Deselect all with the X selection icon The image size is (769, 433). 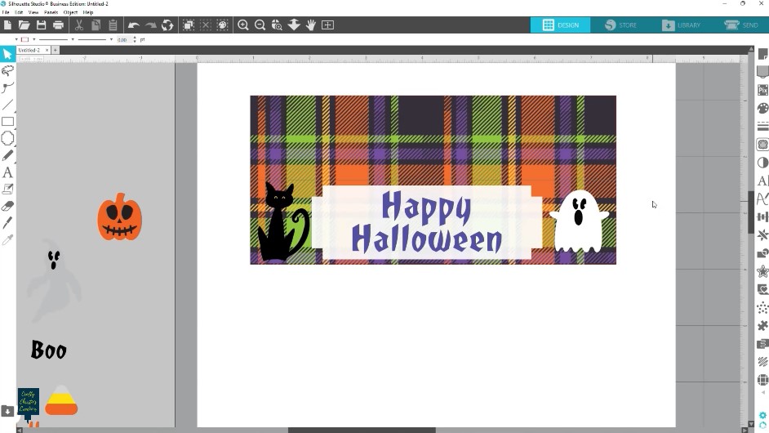click(206, 25)
